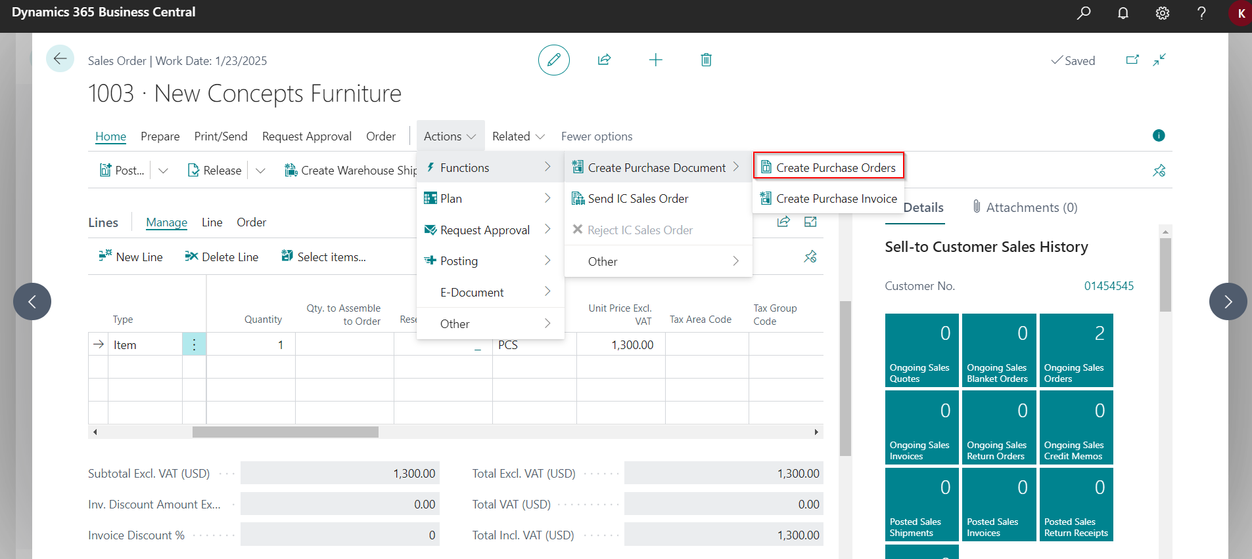This screenshot has height=559, width=1252.
Task: Click the pencil edit icon
Action: 553,60
